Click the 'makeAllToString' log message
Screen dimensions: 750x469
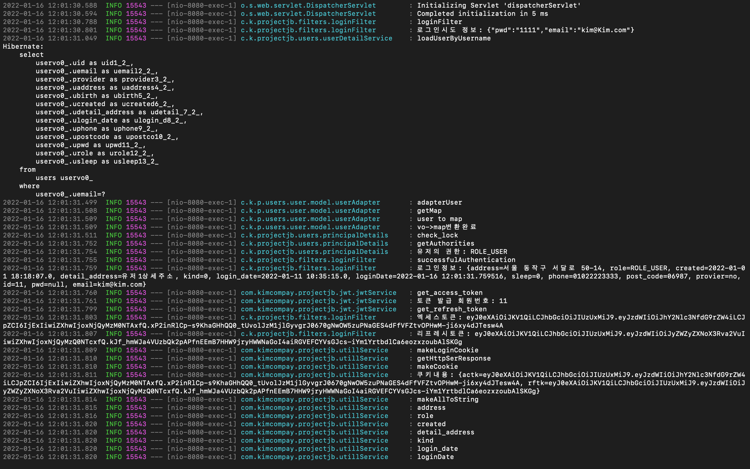point(448,400)
